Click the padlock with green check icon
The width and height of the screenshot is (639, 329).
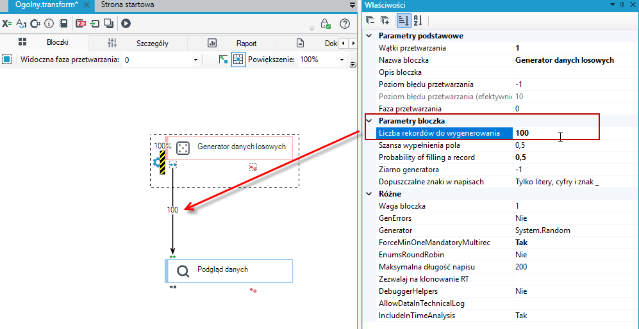click(x=326, y=24)
